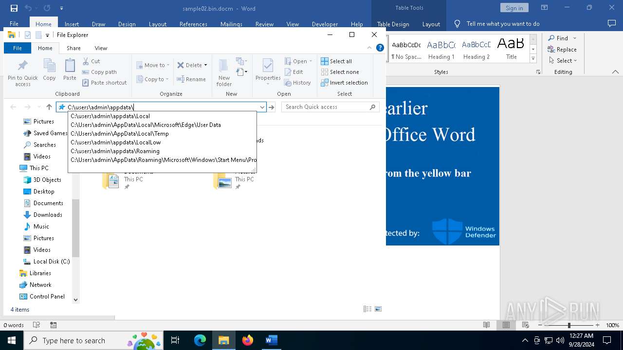Click Select none option

coord(340,72)
